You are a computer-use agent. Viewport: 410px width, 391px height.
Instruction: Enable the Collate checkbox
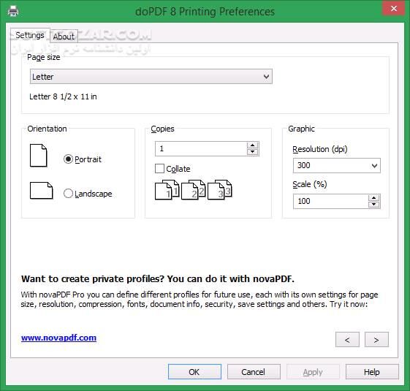(x=159, y=169)
